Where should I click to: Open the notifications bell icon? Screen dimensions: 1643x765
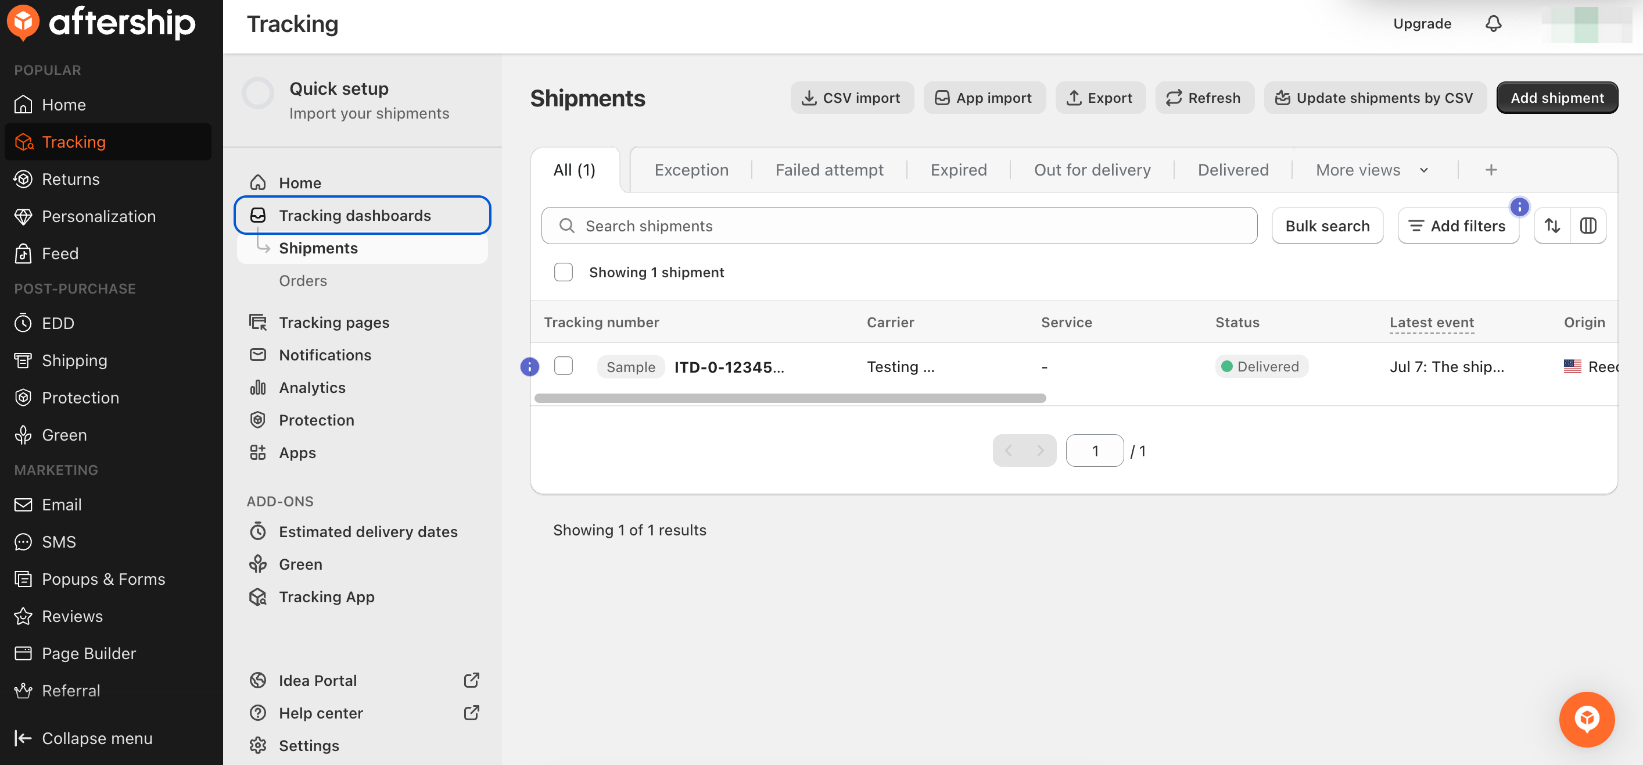tap(1493, 24)
